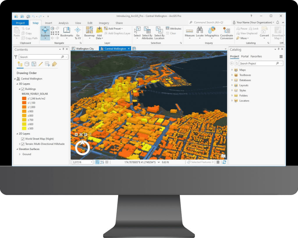298x238 pixels.
Task: Click the ≤1,246 kwh/m2 color swatch
Action: point(24,99)
